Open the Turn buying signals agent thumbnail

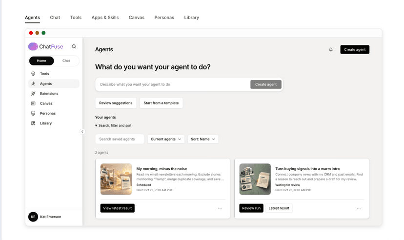[x=255, y=179]
